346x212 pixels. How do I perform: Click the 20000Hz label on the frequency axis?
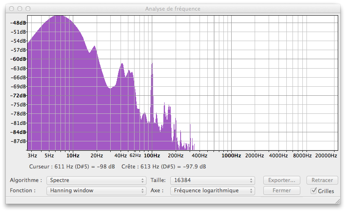coord(326,156)
